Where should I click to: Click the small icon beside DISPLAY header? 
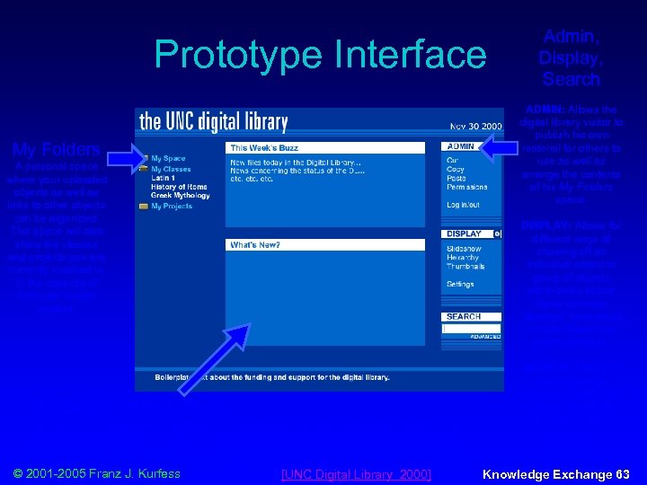click(x=498, y=234)
